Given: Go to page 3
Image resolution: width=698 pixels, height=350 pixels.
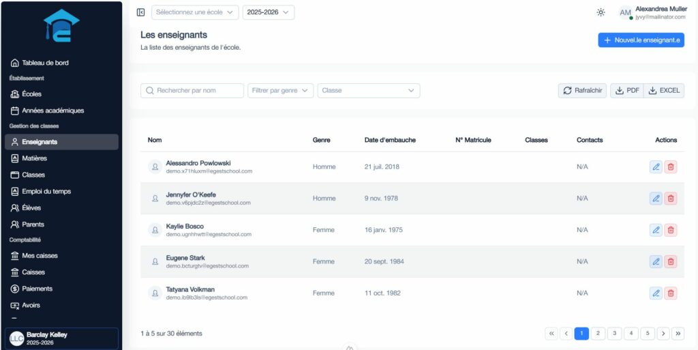Looking at the screenshot, I should point(614,334).
